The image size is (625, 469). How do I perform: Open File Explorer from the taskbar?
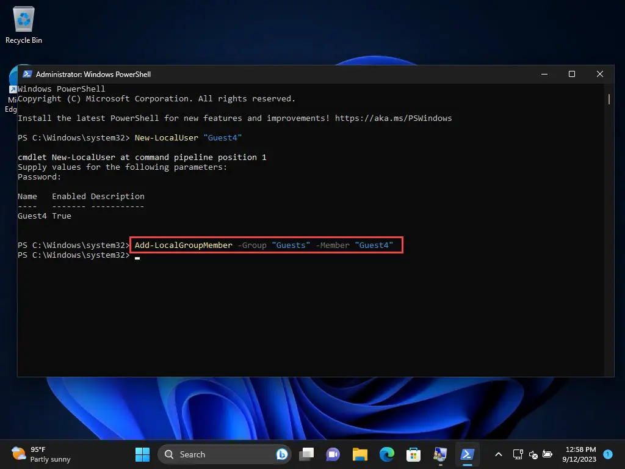click(x=359, y=454)
